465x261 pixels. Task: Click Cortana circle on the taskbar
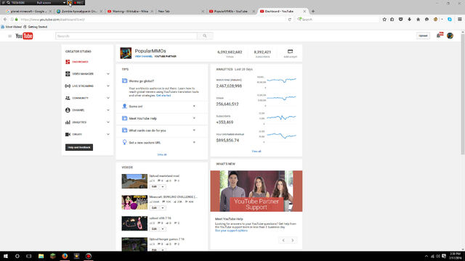pyautogui.click(x=17, y=256)
